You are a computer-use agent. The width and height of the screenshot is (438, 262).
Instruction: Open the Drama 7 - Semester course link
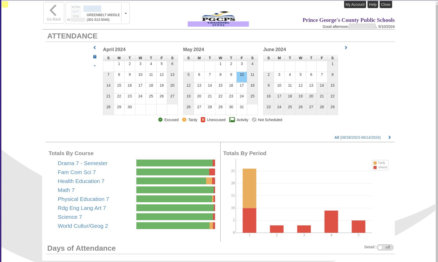point(82,163)
